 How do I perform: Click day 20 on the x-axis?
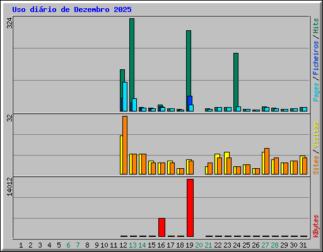point(199,245)
